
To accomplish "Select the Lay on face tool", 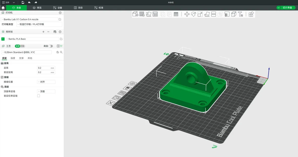I will click(x=207, y=14).
